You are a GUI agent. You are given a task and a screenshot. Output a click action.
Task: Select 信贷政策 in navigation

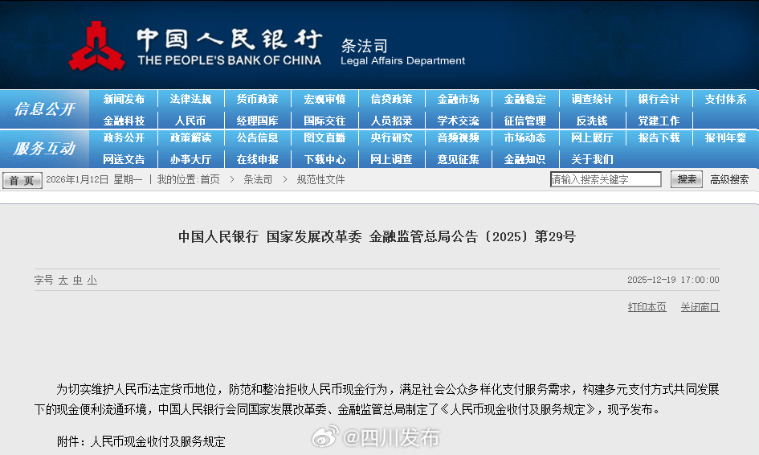(391, 100)
